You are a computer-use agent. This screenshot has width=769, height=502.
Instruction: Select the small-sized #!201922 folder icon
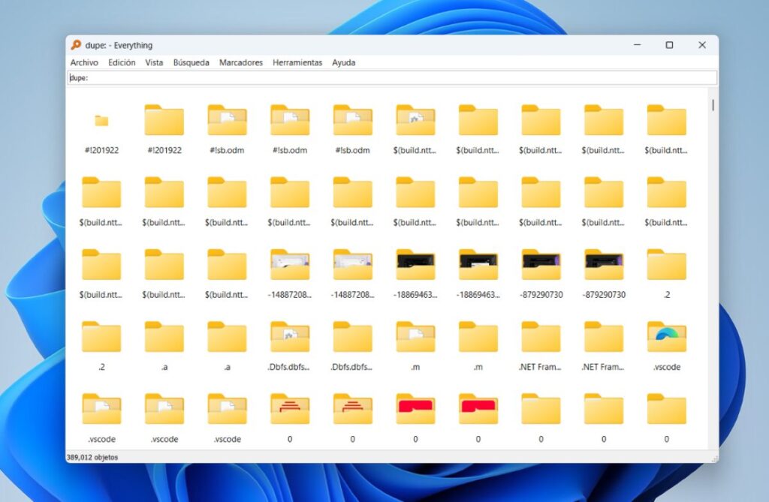101,121
